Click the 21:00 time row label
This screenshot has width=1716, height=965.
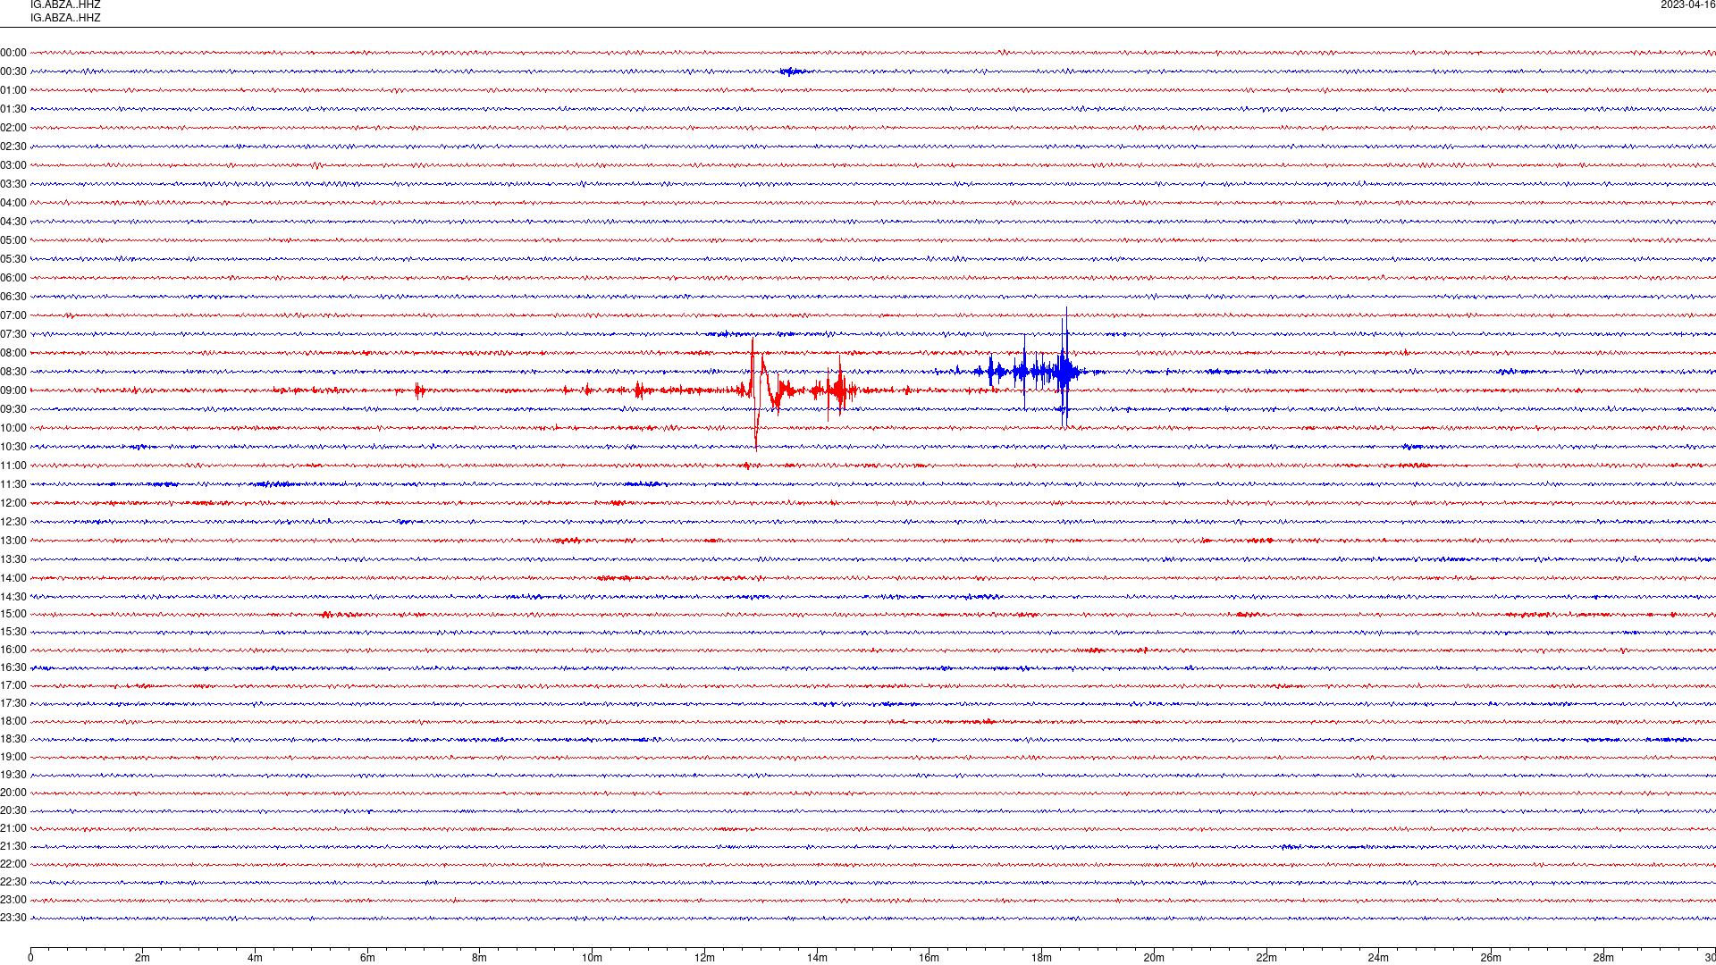pyautogui.click(x=13, y=828)
